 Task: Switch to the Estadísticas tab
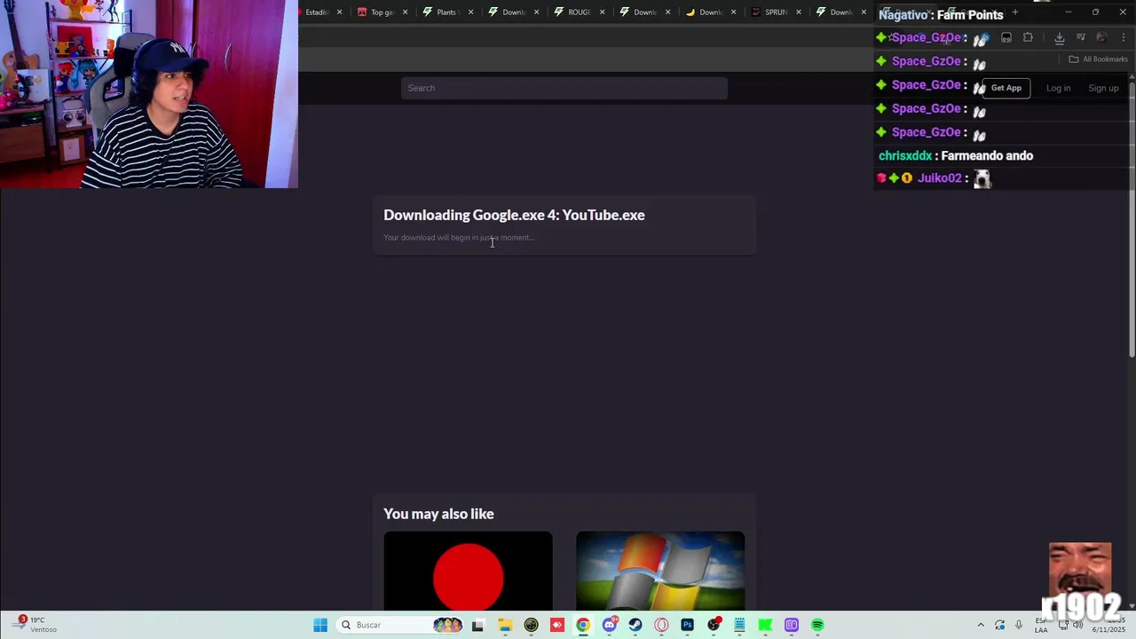[x=317, y=12]
